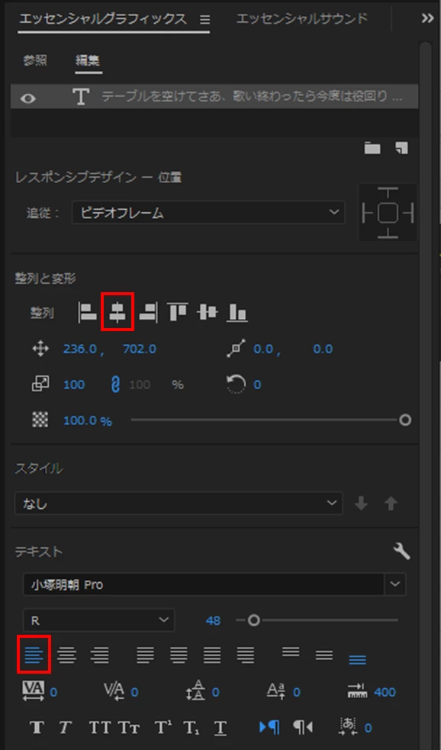Switch to the エッセンシャルサウンド tab
Viewport: 441px width, 750px height.
point(302,18)
